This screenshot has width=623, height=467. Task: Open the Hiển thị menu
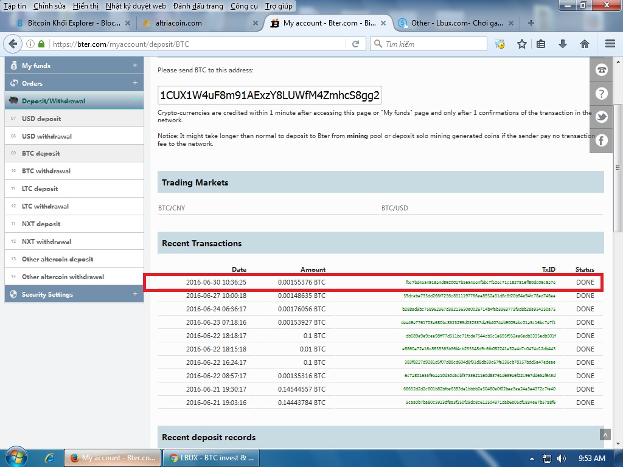click(x=86, y=6)
